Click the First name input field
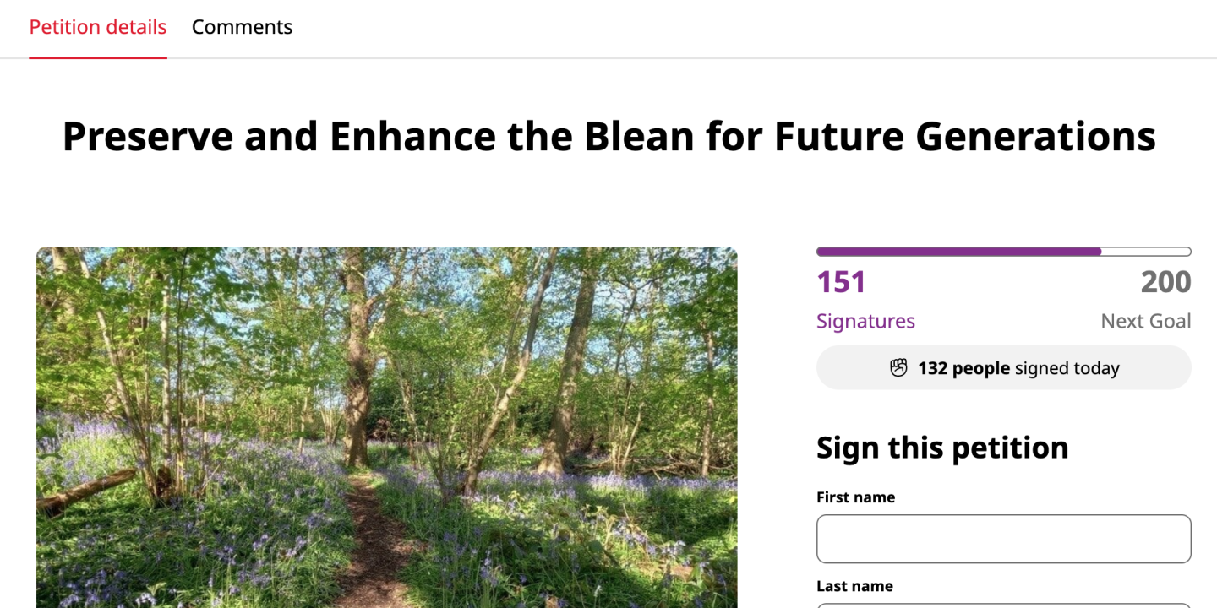Screen dimensions: 1217x608 pos(1003,538)
